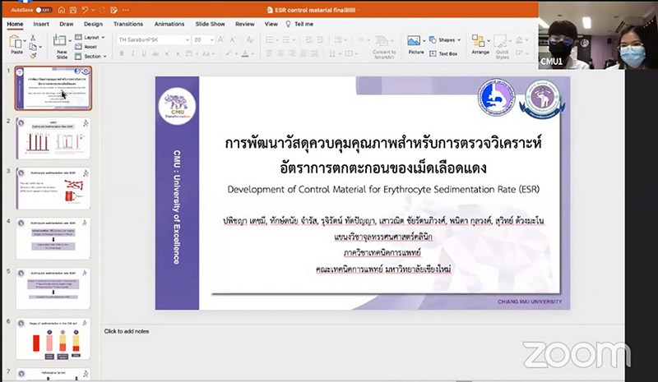This screenshot has height=382, width=658.
Task: Open the font size 20 box
Action: [x=203, y=39]
